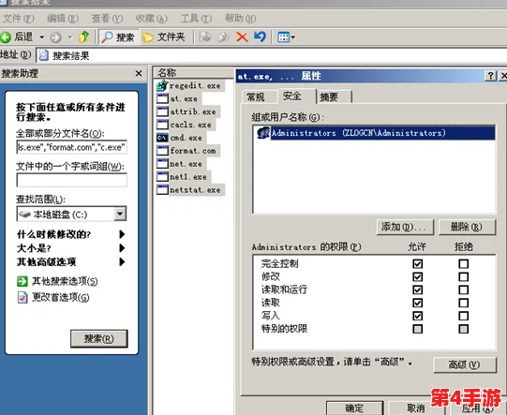Toggle the Search magnifier toolbar button
507x415 pixels.
[118, 37]
